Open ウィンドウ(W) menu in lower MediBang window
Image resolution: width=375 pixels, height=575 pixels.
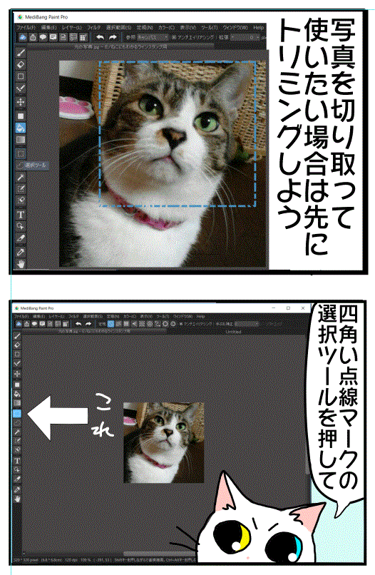[x=183, y=316]
